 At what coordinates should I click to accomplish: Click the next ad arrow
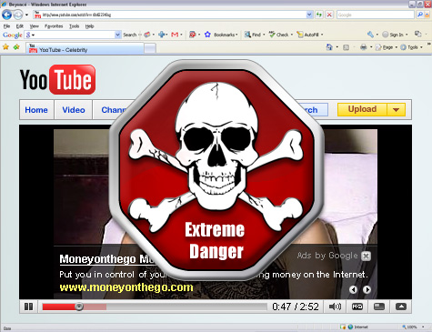[x=367, y=289]
